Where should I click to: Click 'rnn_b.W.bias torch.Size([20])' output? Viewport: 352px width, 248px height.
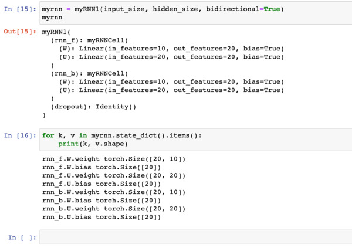[101, 201]
